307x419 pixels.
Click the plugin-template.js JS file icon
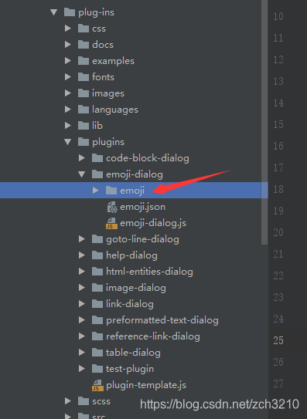[97, 385]
